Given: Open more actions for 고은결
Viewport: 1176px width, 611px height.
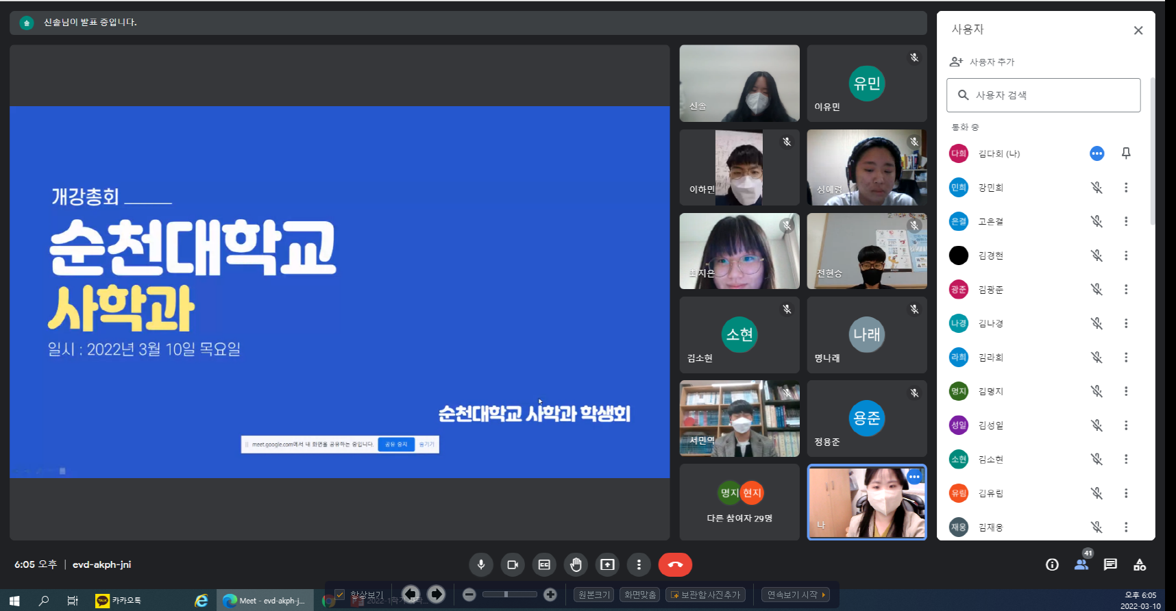Looking at the screenshot, I should [x=1126, y=221].
